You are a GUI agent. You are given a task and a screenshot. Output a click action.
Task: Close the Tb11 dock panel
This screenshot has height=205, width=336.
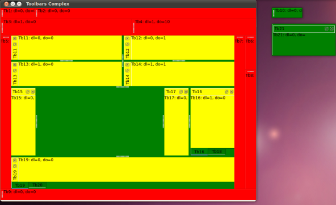point(15,39)
